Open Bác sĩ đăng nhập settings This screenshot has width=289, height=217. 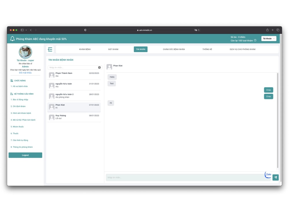coord(19,100)
